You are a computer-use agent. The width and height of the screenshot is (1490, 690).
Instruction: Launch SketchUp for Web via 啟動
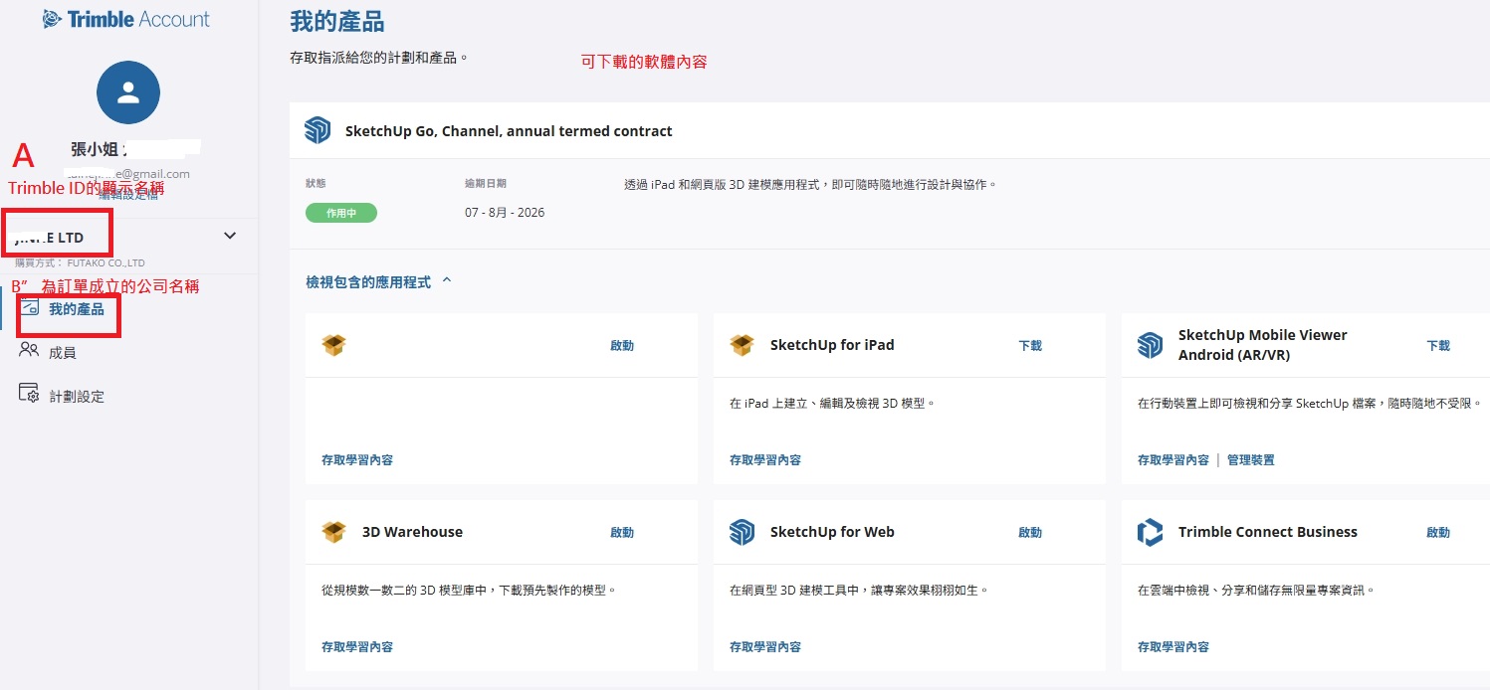tap(1030, 532)
